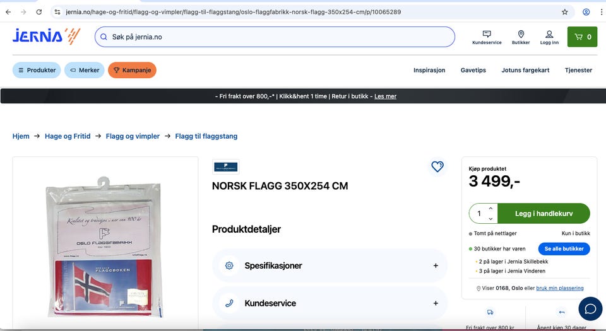Open the browser profile icon
The height and width of the screenshot is (331, 606).
586,12
